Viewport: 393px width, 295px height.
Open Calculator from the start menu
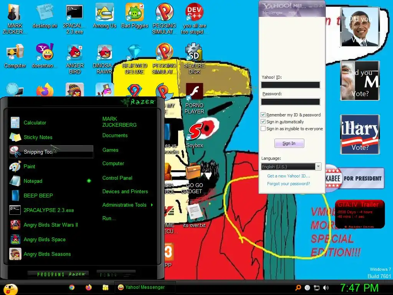51,123
